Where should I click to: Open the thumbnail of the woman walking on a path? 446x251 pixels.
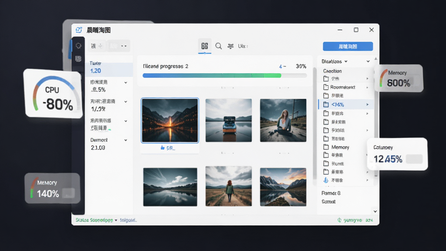tap(229, 186)
